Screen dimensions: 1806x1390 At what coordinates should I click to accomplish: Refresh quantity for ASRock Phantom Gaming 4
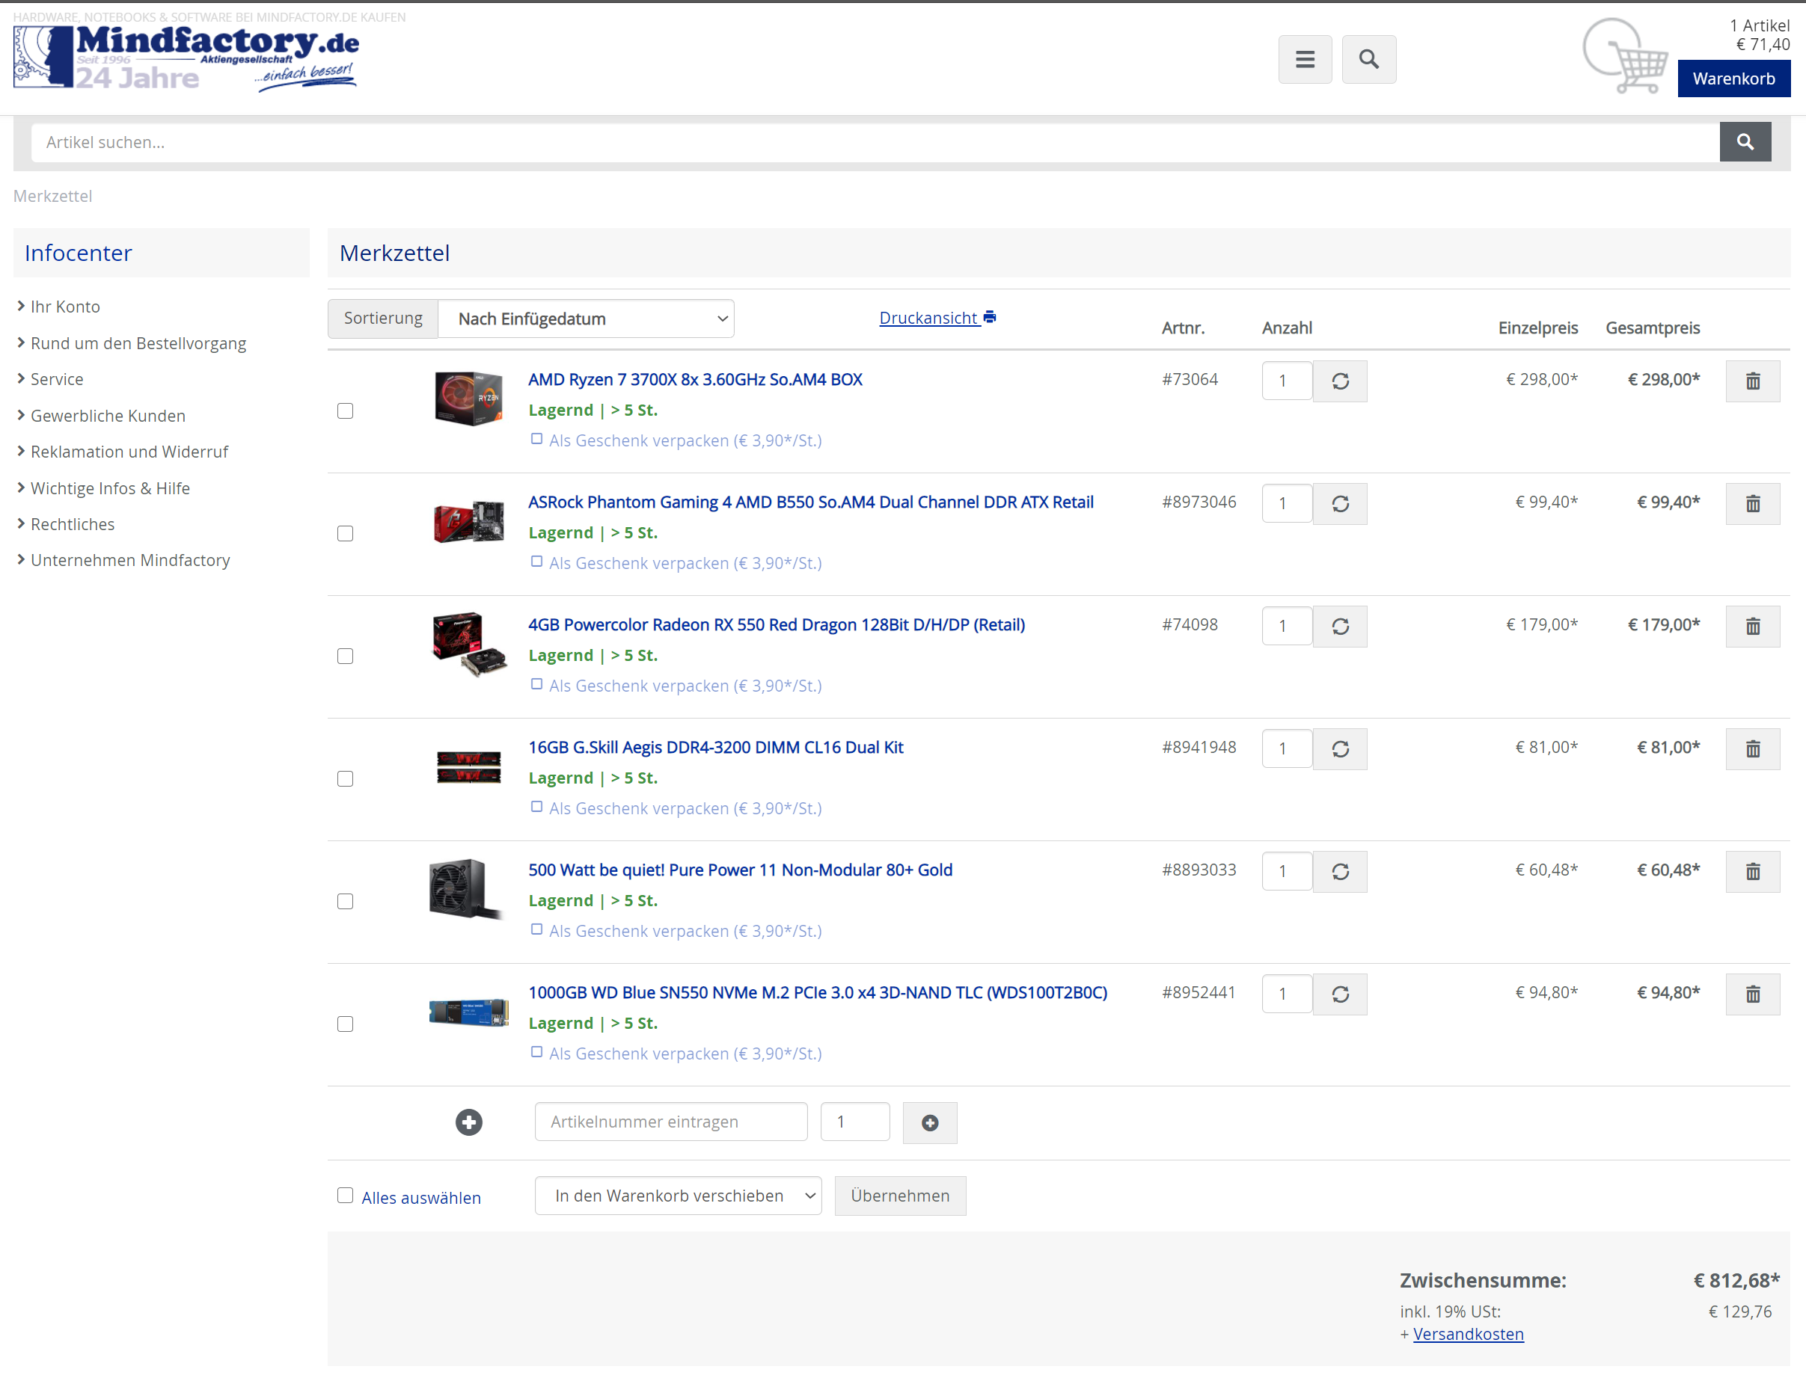click(x=1340, y=503)
